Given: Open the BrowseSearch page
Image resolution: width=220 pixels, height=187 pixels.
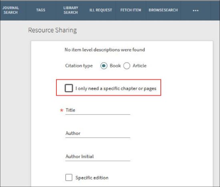Looking at the screenshot, I should 163,10.
